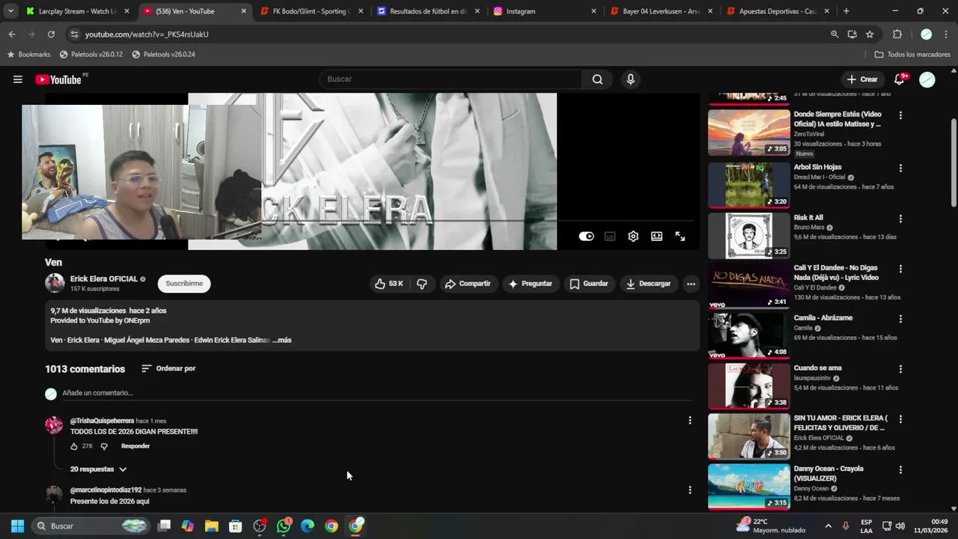Click the Descargar download button

pos(648,284)
